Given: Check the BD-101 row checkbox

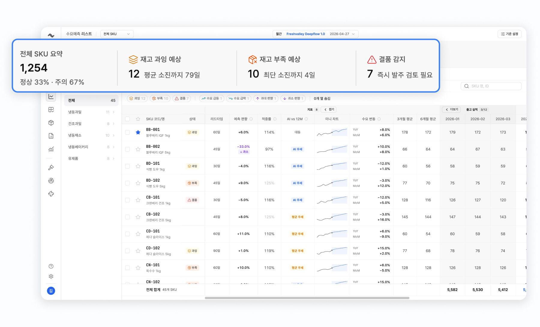Looking at the screenshot, I should 127,166.
